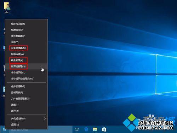177x133 pixels.
Task: Select 桌面(D) menu entry
Action: click(x=26, y=124)
